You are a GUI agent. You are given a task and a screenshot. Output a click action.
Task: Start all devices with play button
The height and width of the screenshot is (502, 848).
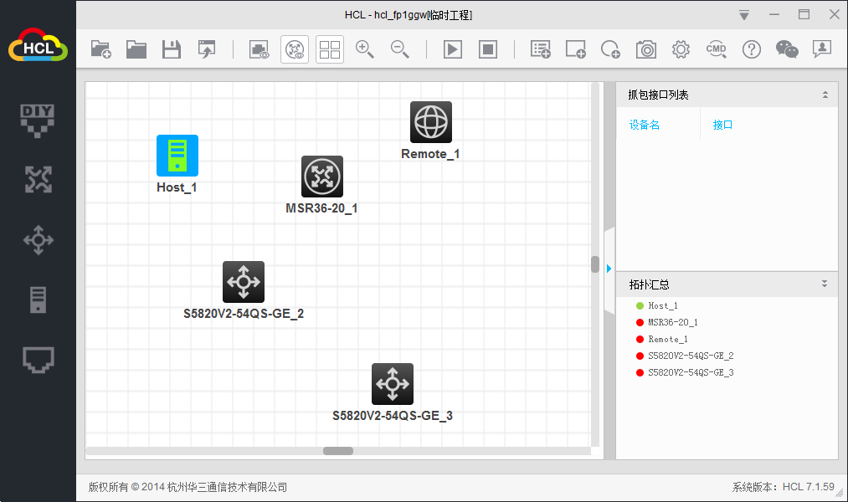coord(453,49)
